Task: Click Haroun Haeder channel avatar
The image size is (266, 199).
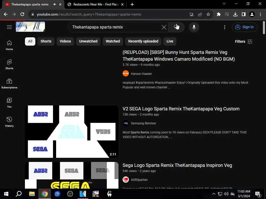Action: click(x=126, y=73)
